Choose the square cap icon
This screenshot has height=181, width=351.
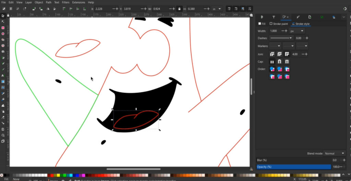[287, 62]
